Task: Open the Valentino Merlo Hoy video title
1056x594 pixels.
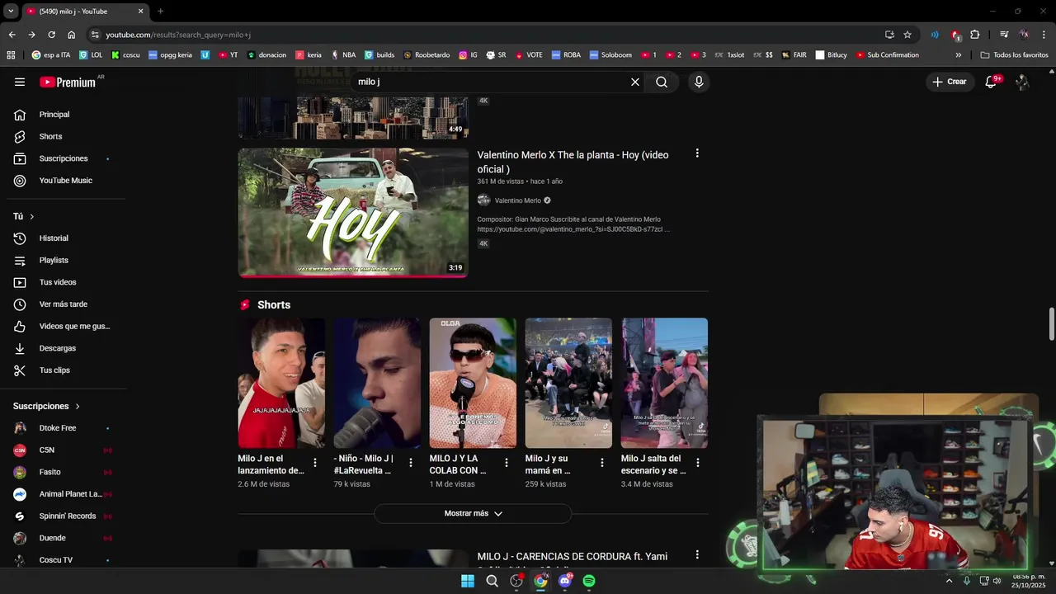Action: [x=573, y=162]
